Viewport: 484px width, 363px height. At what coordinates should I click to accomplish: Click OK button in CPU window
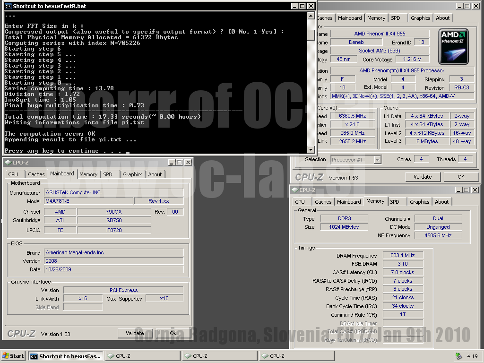[x=461, y=177]
